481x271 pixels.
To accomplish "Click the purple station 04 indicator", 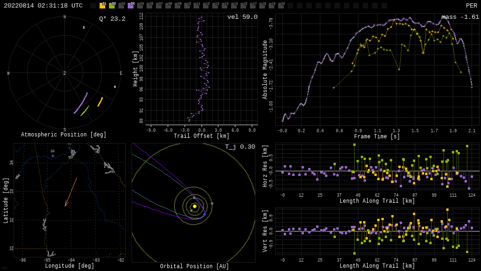I will [131, 6].
